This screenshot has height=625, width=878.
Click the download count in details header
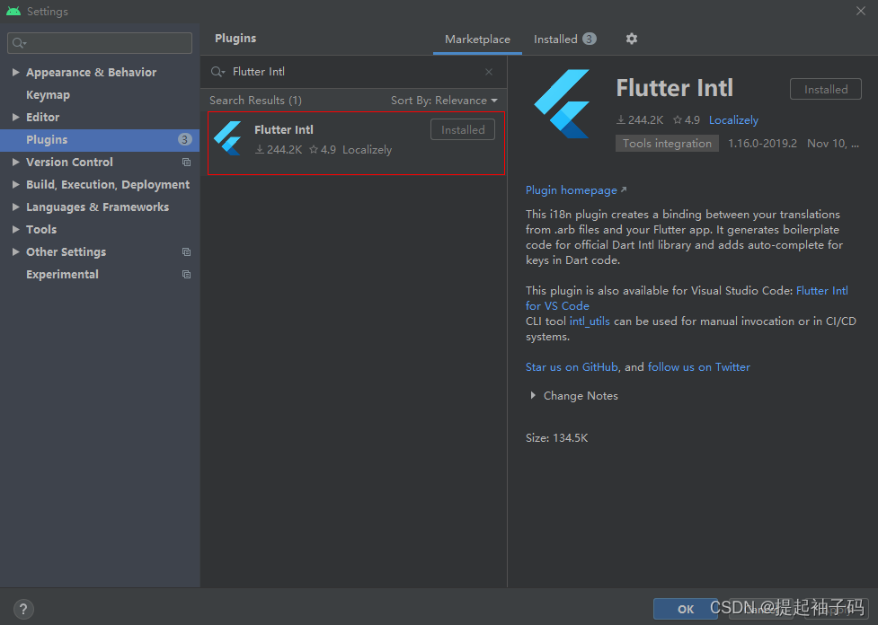640,119
